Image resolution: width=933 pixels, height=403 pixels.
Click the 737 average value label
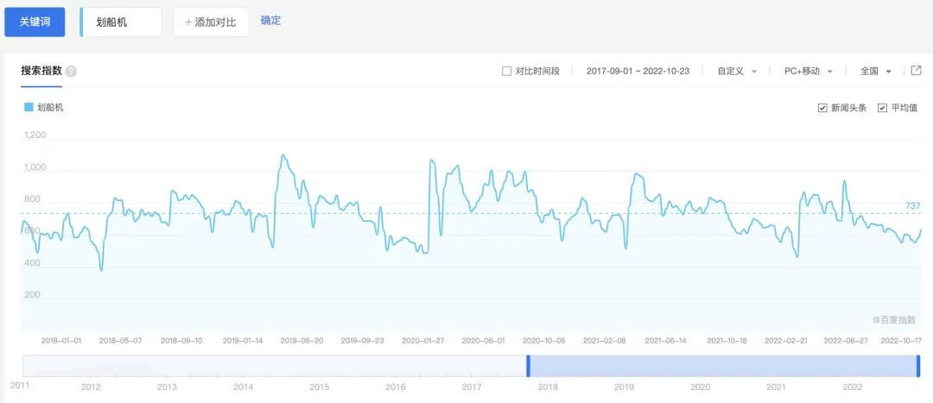(x=912, y=205)
